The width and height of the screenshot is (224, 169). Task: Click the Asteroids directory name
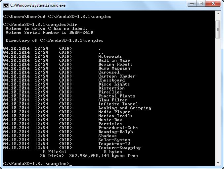point(110,56)
